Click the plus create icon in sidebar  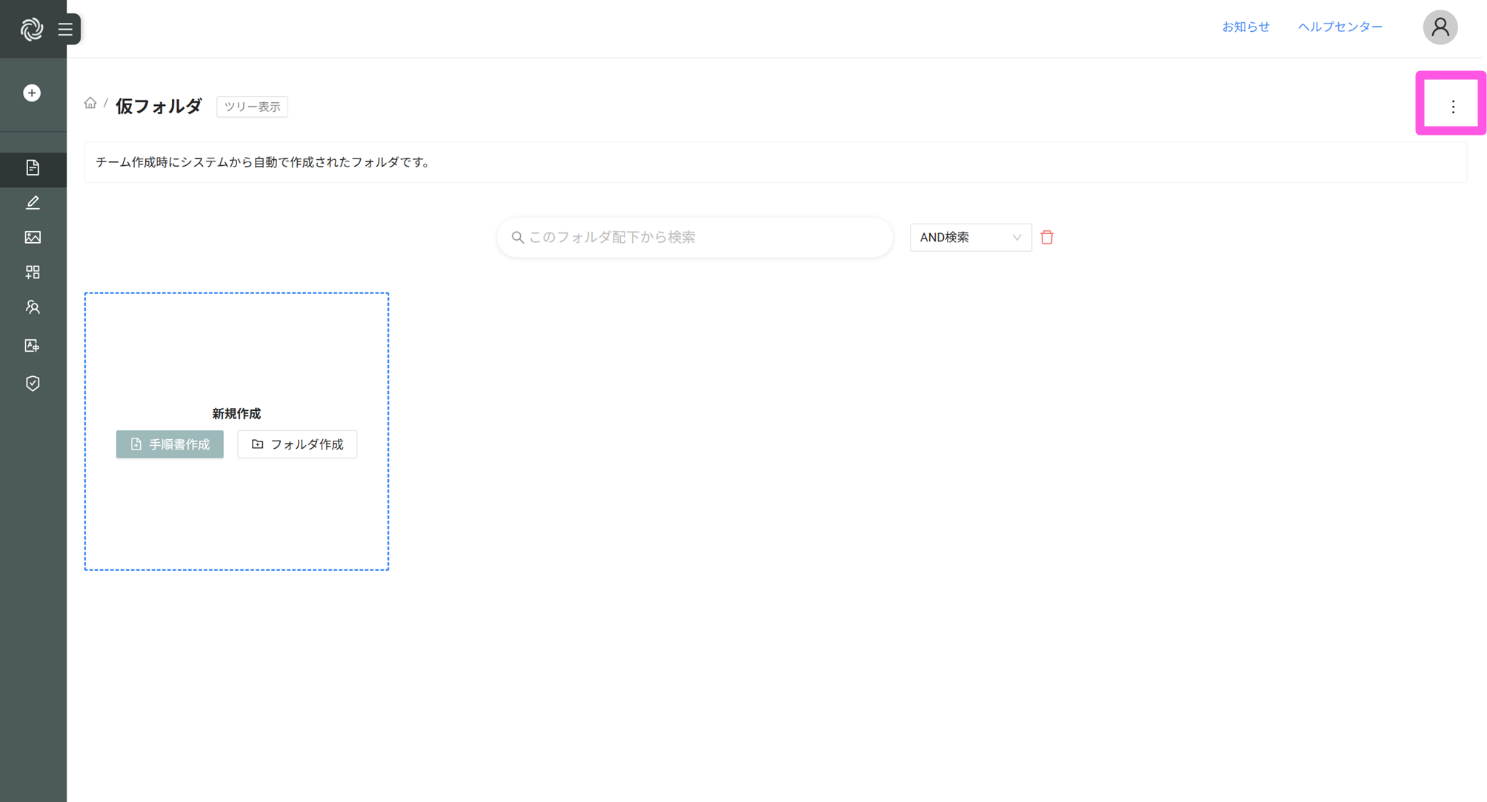click(32, 93)
